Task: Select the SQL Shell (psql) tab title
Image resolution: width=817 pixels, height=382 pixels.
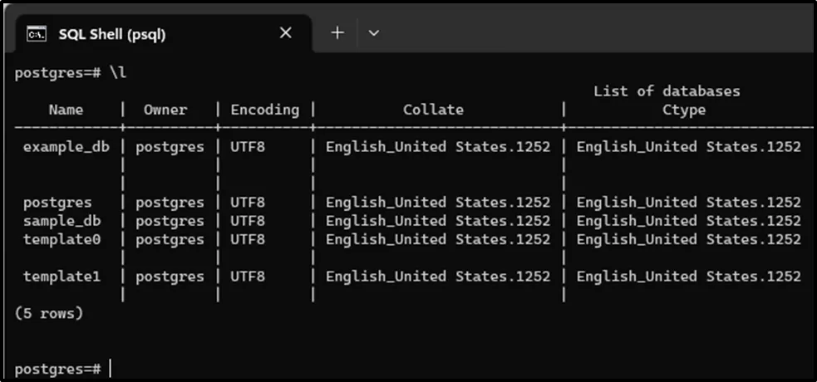Action: 112,34
